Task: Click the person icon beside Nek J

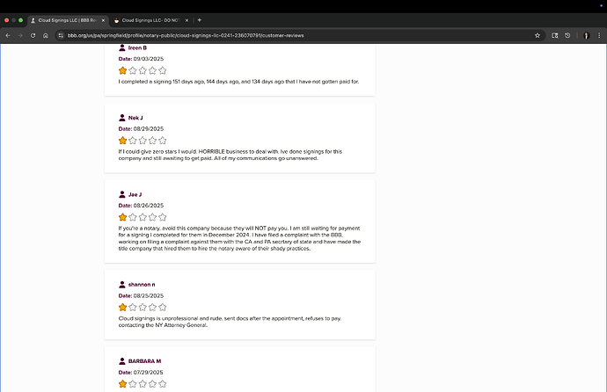Action: click(122, 117)
